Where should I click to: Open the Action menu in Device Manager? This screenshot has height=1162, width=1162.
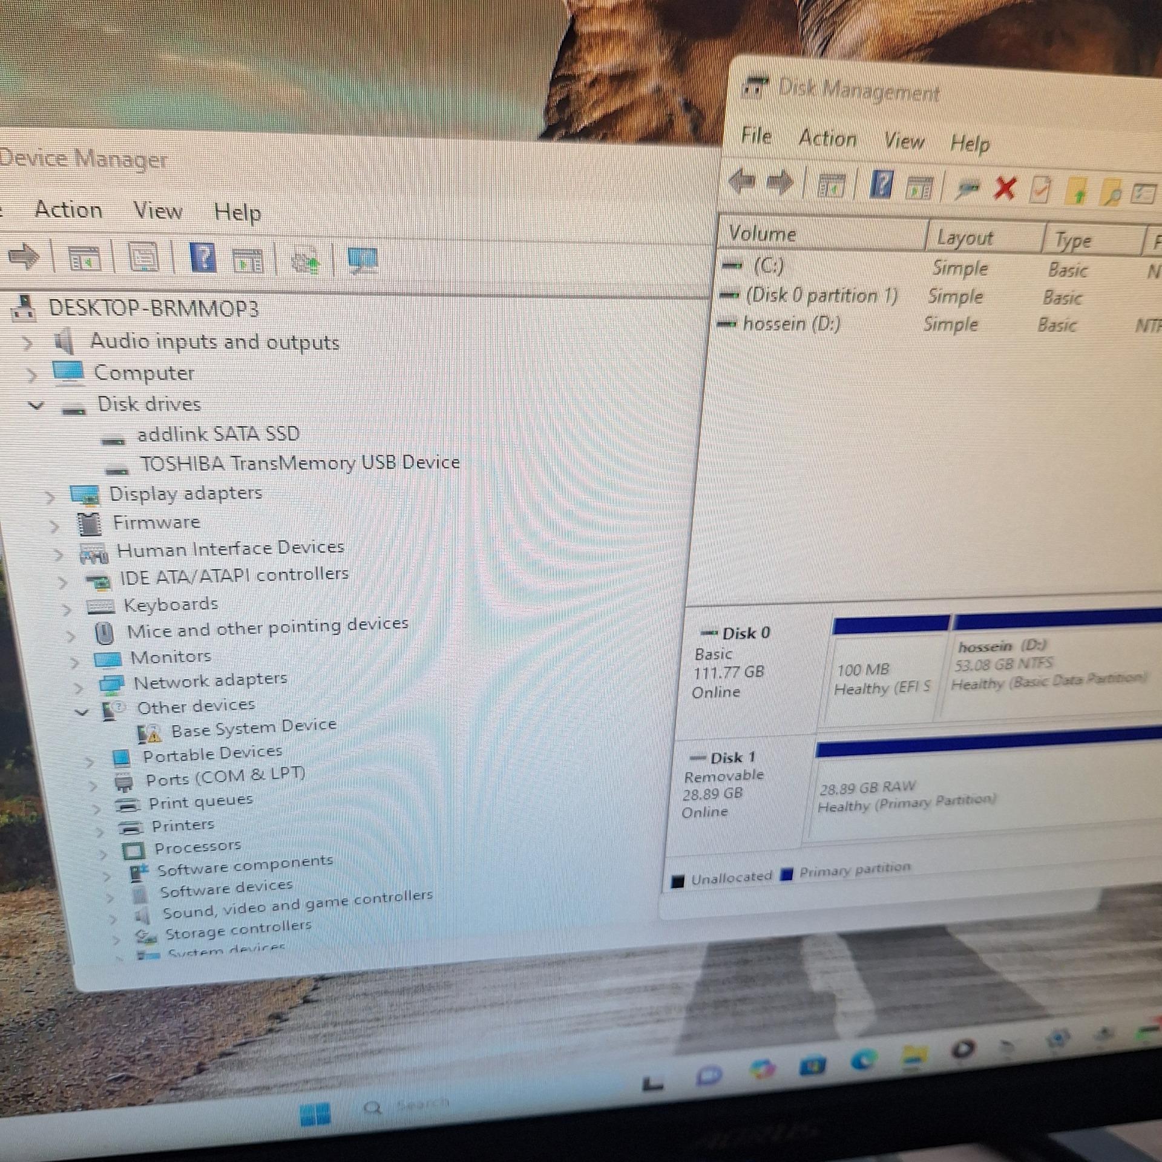point(68,209)
